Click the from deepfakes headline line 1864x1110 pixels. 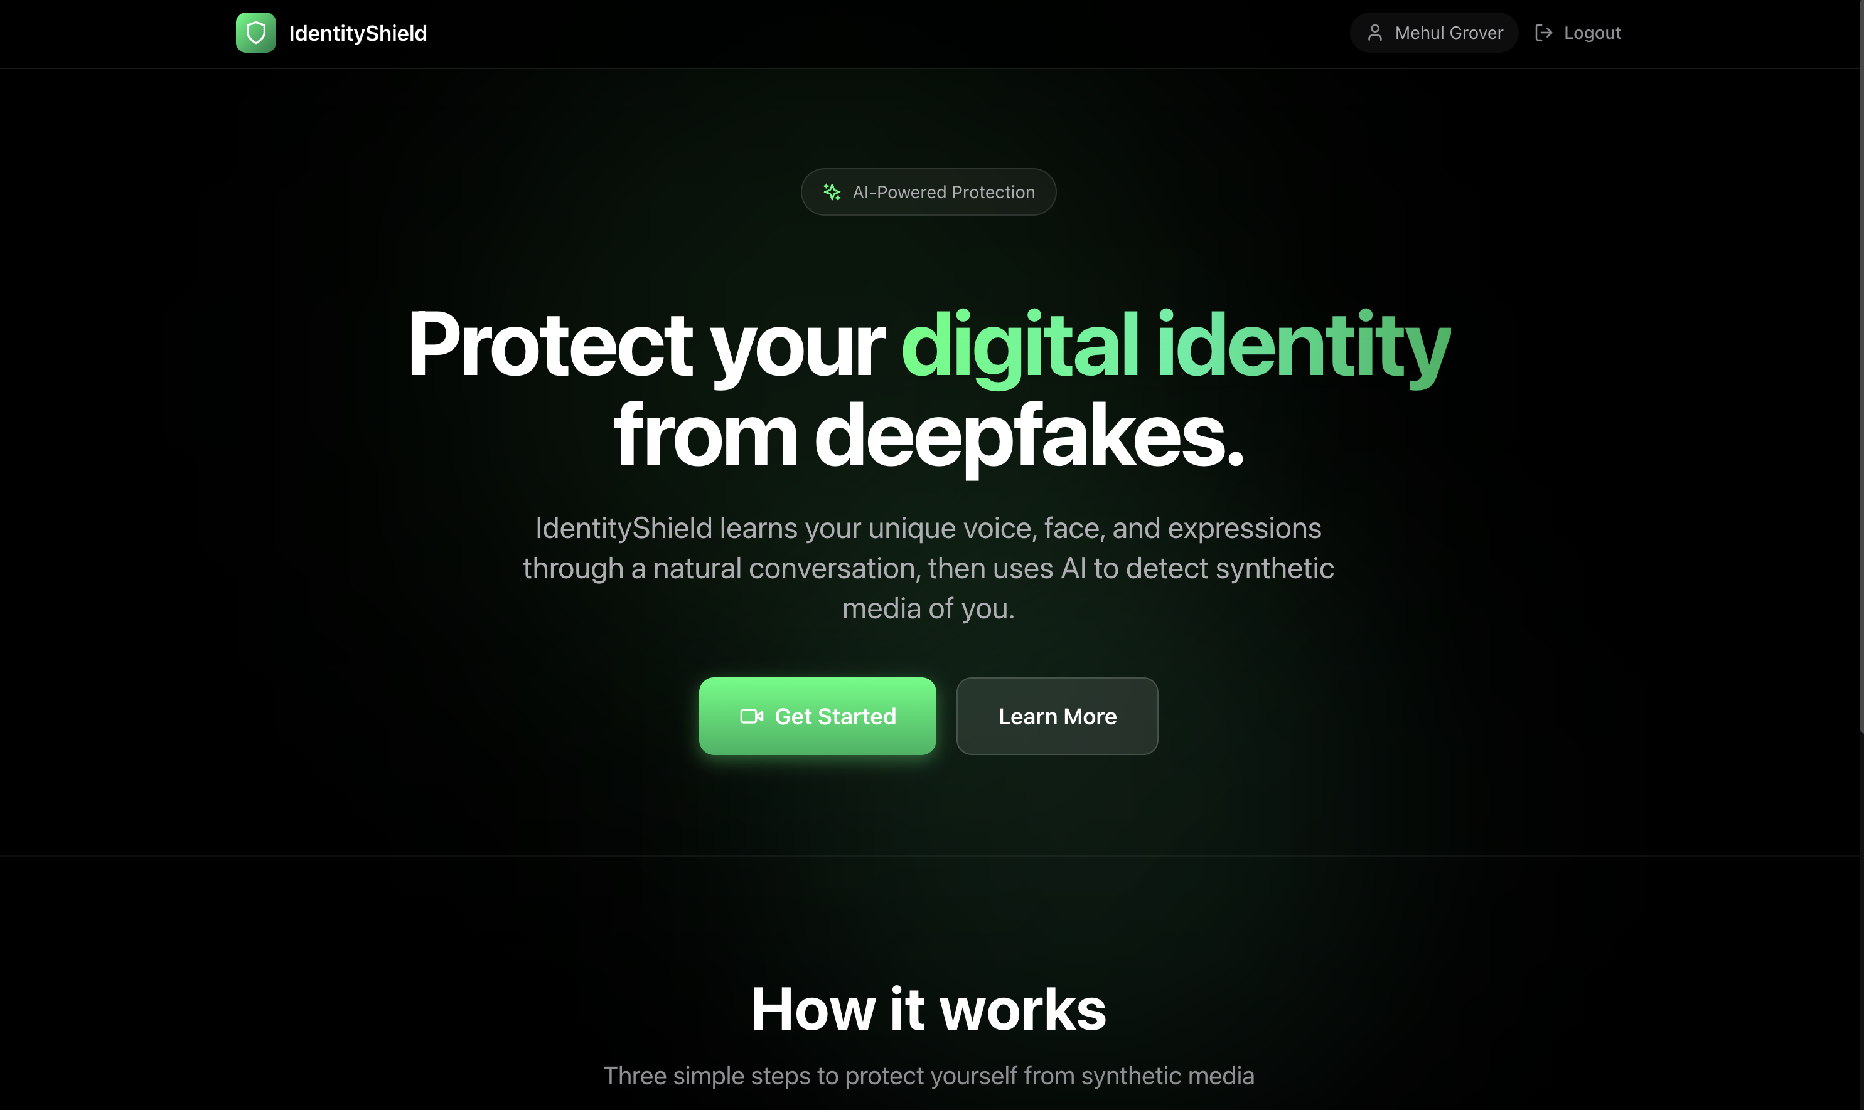928,436
